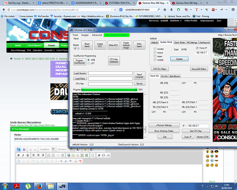Open the Carattere font dropdown
237x190 pixels.
(53, 150)
